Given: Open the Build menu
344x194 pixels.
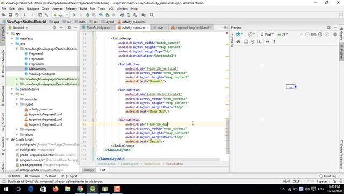Looking at the screenshot, I should point(83,9).
